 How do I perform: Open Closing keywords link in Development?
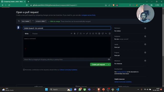(122, 72)
